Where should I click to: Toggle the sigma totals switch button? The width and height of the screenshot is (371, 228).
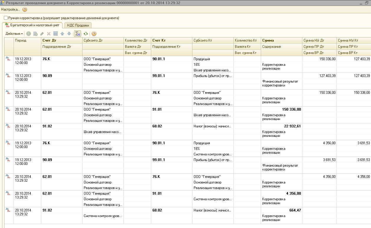tap(78, 34)
